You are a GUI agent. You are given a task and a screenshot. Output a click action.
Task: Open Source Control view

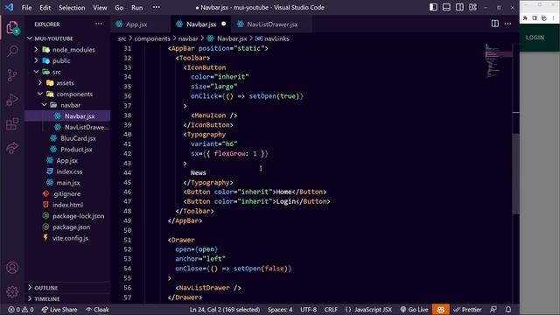click(12, 75)
